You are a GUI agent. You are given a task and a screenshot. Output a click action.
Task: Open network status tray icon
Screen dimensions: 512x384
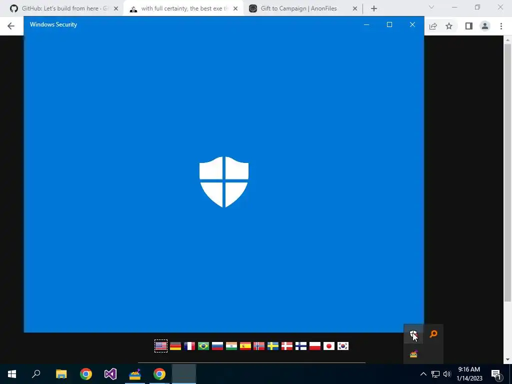435,374
